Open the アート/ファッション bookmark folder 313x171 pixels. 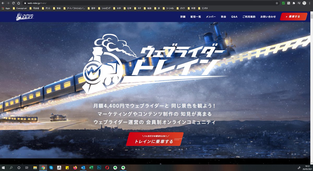pos(74,8)
